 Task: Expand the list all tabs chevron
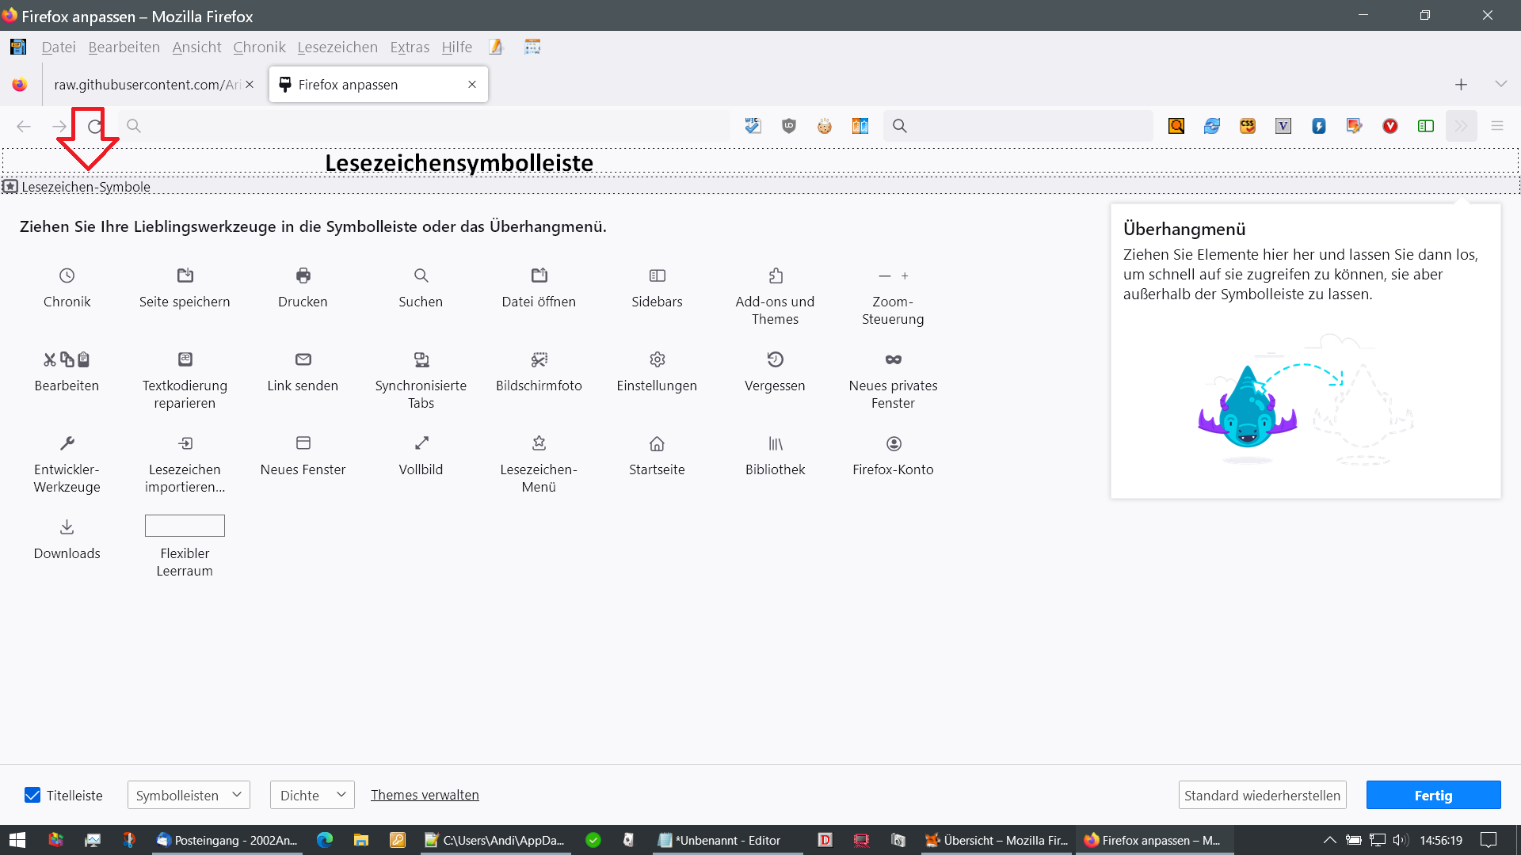click(1500, 84)
